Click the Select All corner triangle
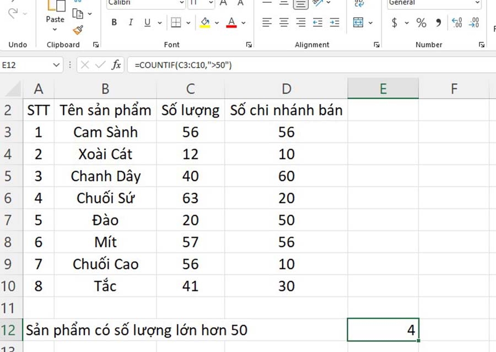This screenshot has width=496, height=352. point(13,89)
